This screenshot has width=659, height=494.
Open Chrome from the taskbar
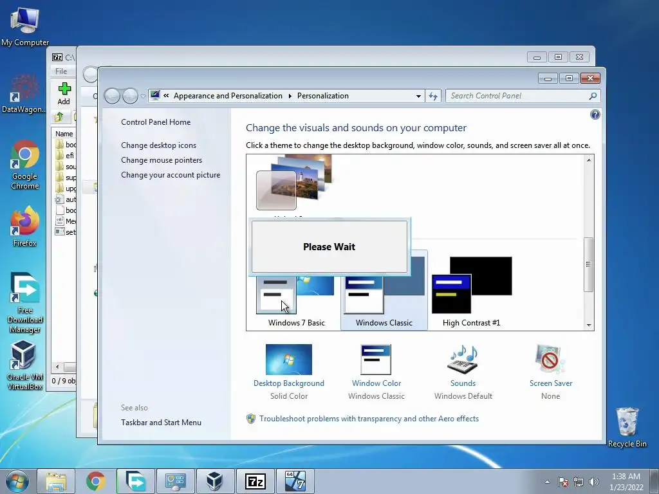96,481
